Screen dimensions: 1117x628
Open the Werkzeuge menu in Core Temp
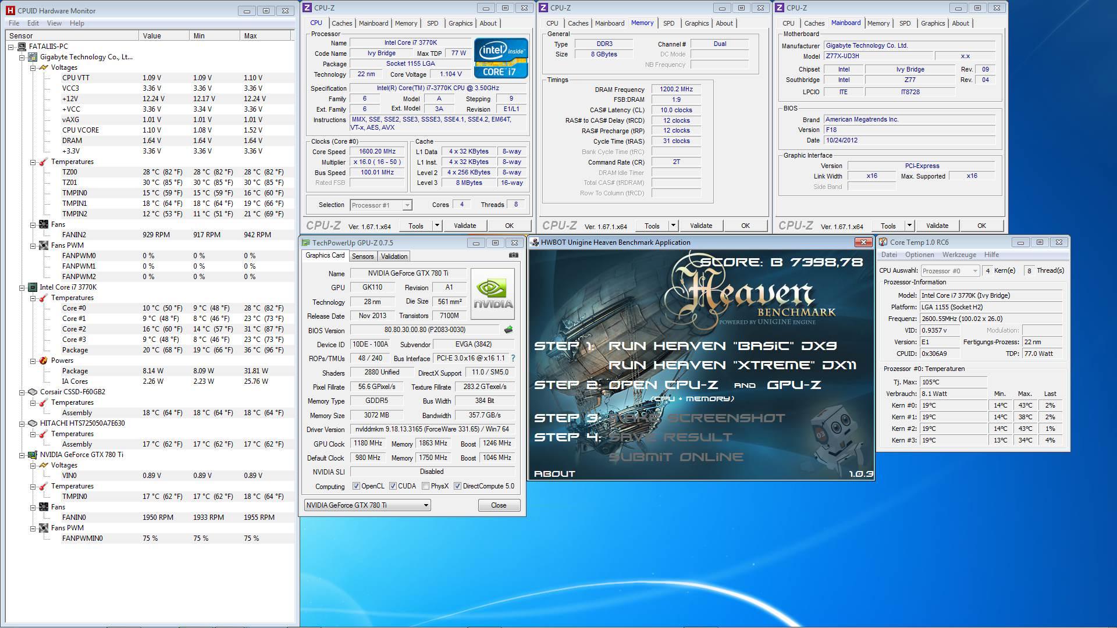point(959,255)
